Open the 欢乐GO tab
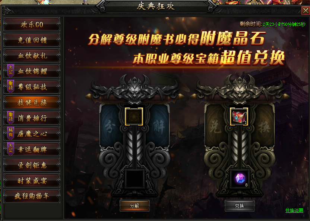 point(32,25)
